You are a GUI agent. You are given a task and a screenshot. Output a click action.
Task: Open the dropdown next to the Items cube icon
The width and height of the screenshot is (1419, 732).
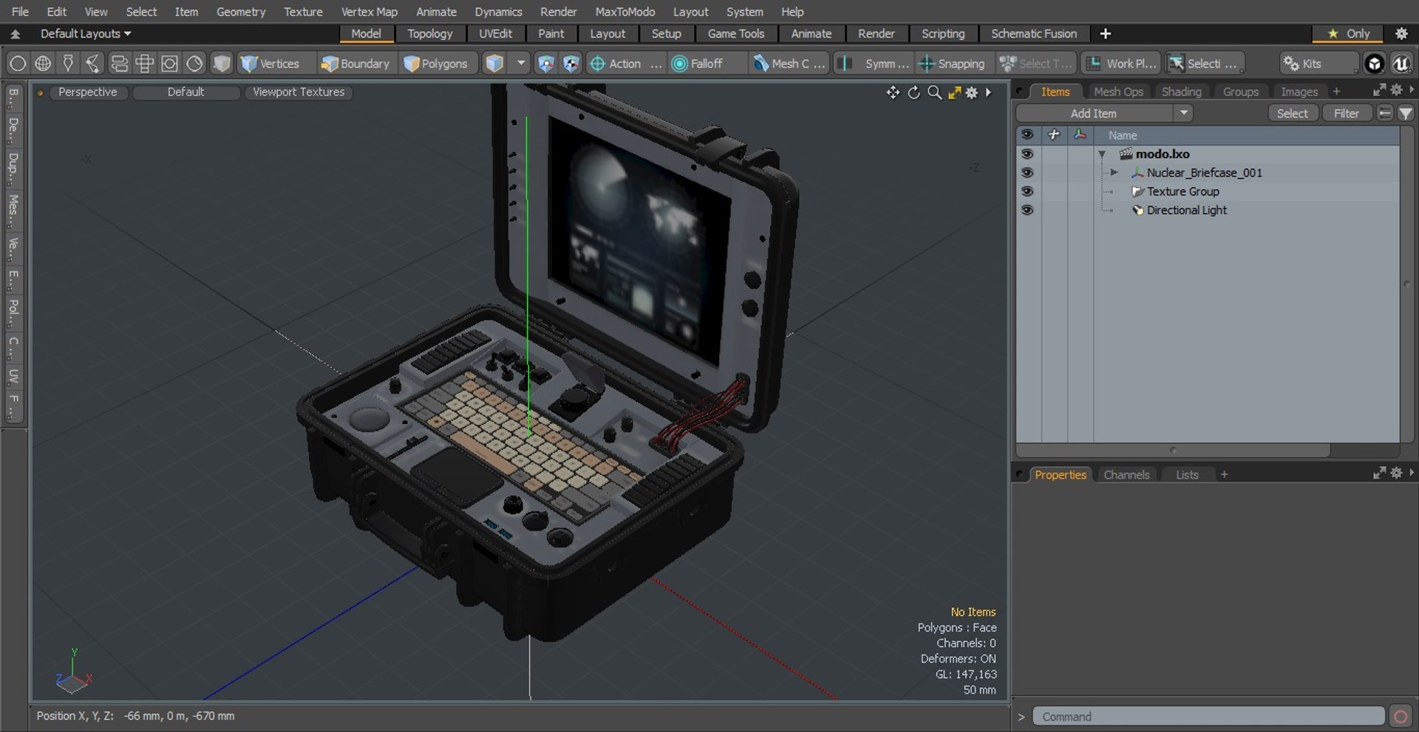tap(521, 64)
